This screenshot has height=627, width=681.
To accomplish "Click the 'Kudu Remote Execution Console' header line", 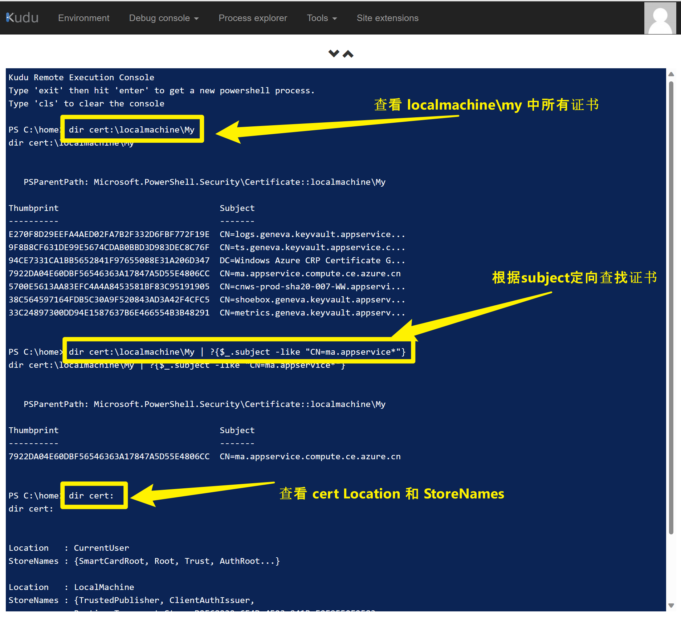I will [x=81, y=77].
